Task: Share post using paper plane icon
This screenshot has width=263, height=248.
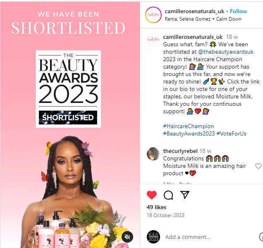Action: pyautogui.click(x=185, y=195)
